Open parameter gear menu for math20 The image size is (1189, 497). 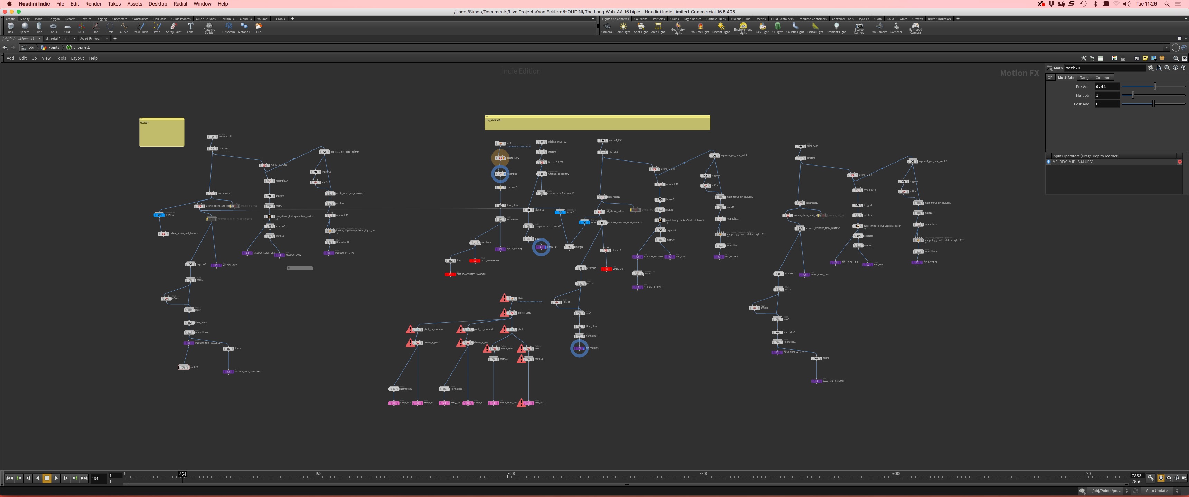[x=1150, y=68]
